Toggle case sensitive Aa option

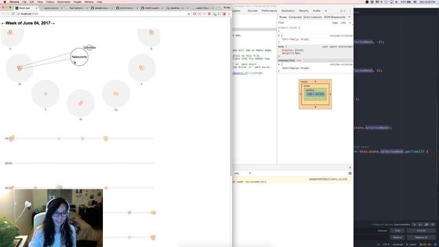click(x=420, y=224)
